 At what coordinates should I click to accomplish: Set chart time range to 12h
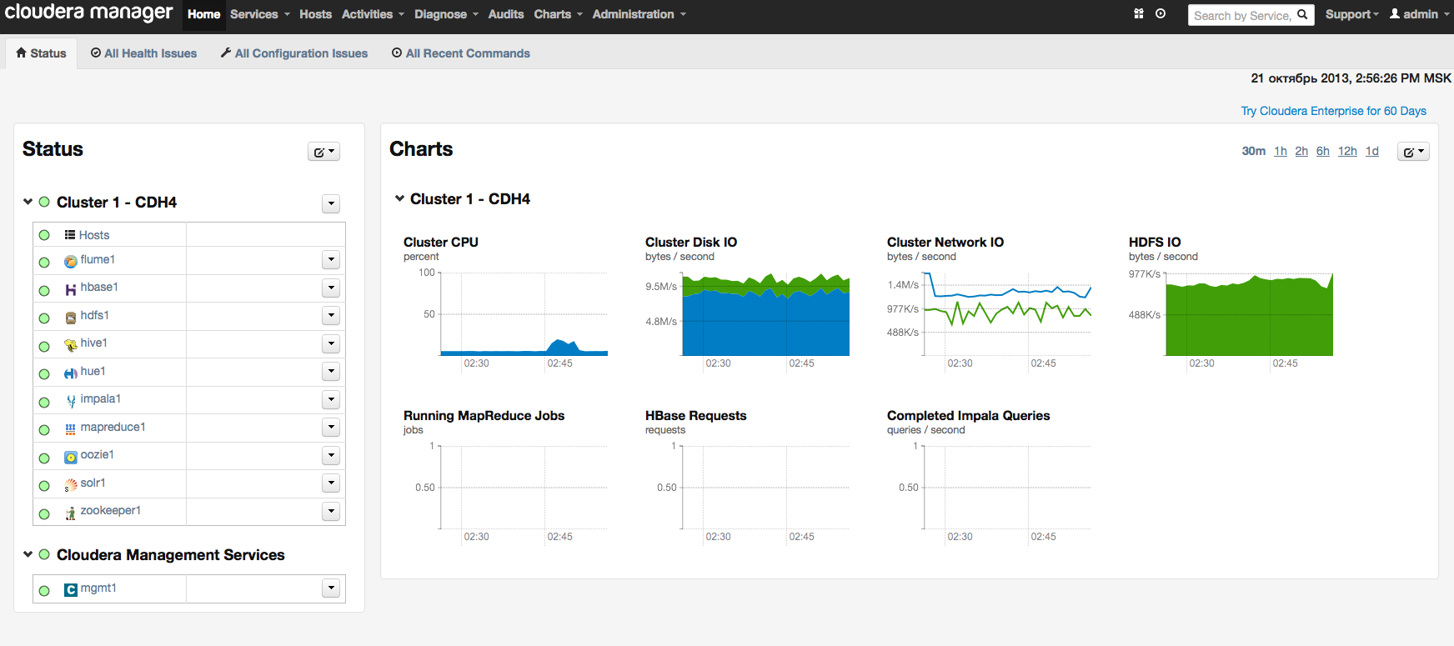tap(1347, 151)
